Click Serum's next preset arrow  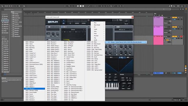(x=115, y=20)
